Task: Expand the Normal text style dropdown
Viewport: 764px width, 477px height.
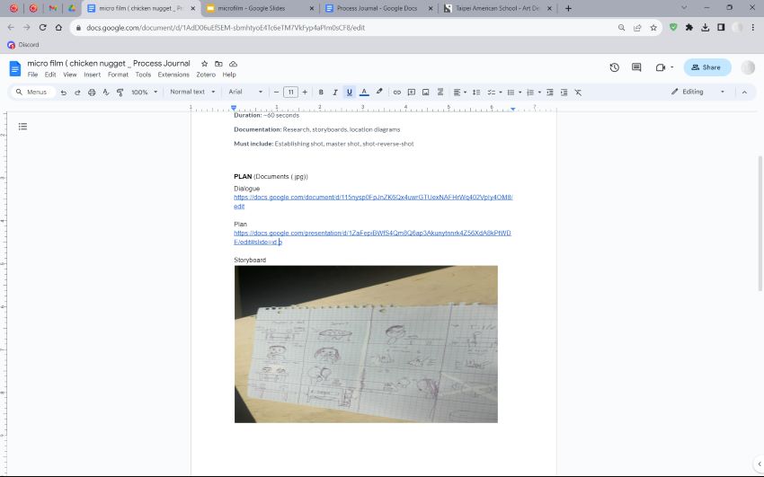Action: 192,92
